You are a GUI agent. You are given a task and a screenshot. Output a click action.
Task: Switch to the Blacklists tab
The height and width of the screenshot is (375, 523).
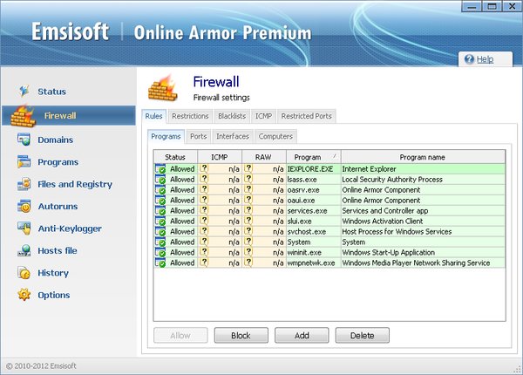(x=232, y=116)
